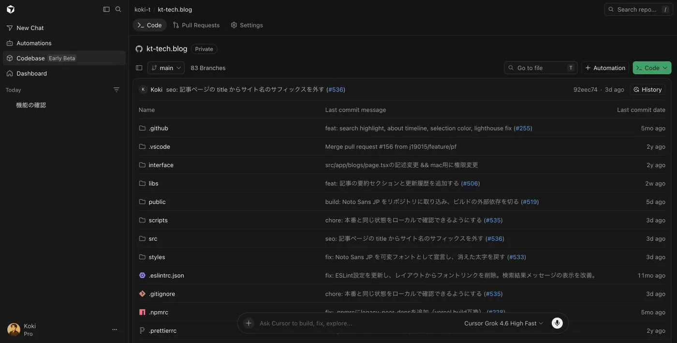677x343 pixels.
Task: Click the chat filter icon beside Today
Action: coord(117,90)
